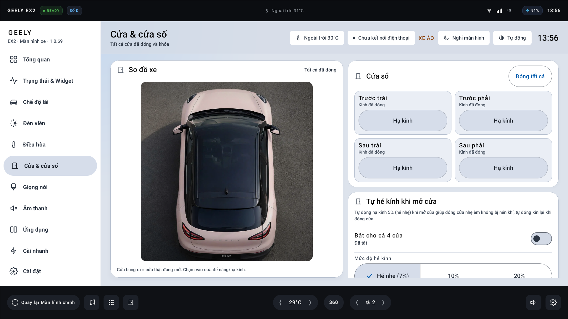Open Giọng nói voice menu
The image size is (568, 319).
50,187
